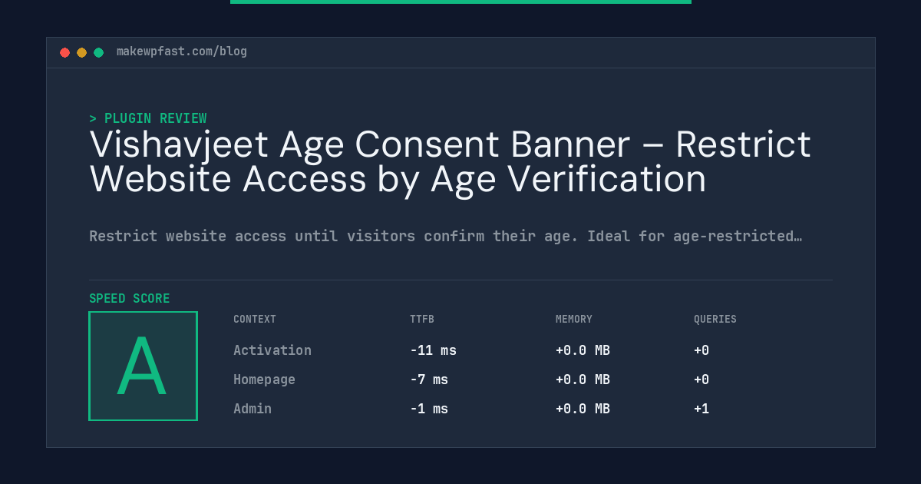921x484 pixels.
Task: Click the Admin memory +0.0 MB value
Action: (583, 409)
